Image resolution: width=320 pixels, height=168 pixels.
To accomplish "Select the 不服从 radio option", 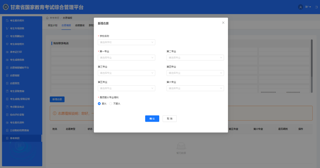I will tap(111, 104).
